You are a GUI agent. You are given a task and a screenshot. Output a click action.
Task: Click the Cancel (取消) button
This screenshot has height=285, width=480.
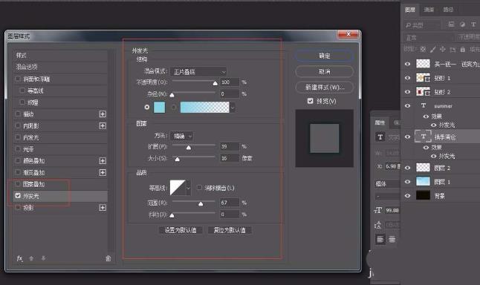tap(325, 71)
